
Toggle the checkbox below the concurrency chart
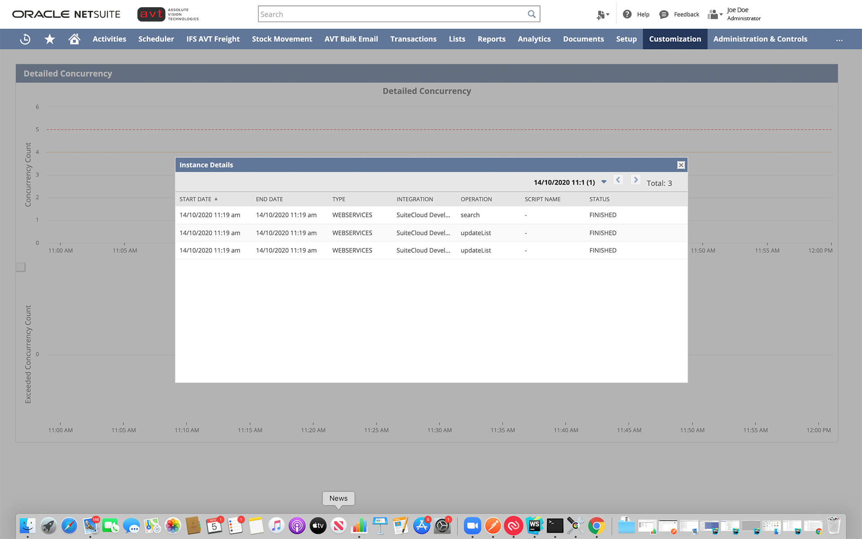click(21, 267)
